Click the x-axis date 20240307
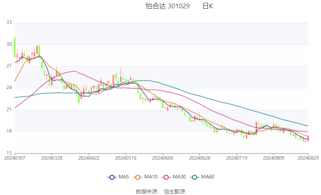Image resolution: width=321 pixels, height=195 pixels. [x=15, y=158]
